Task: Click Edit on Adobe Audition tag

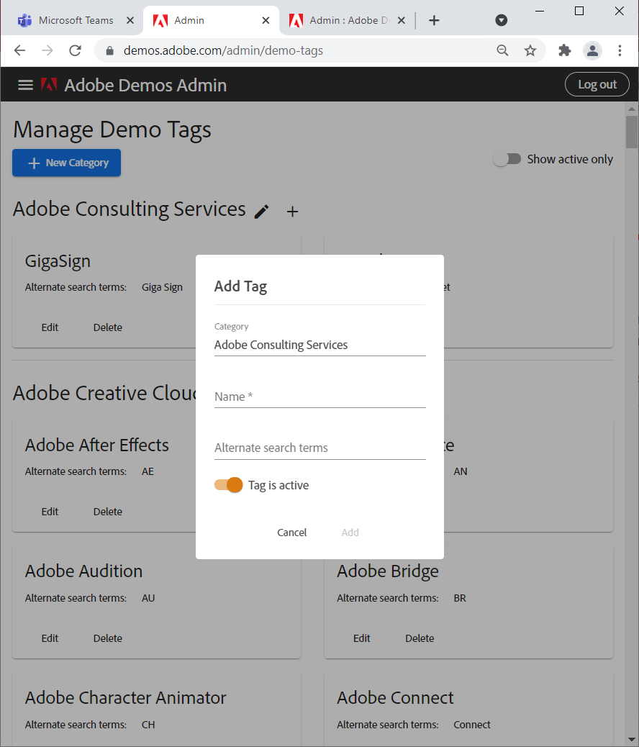Action: (50, 638)
